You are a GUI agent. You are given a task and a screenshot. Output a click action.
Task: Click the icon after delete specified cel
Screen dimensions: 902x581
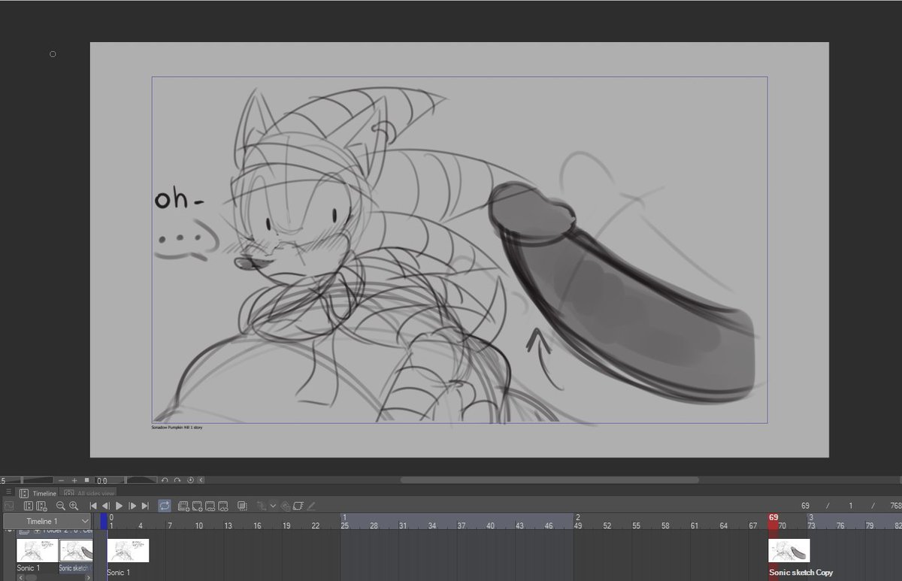click(242, 506)
